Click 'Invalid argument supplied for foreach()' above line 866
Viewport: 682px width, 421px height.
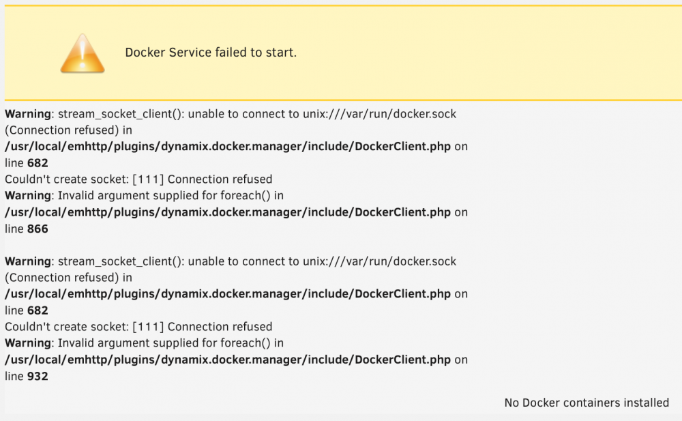[164, 195]
